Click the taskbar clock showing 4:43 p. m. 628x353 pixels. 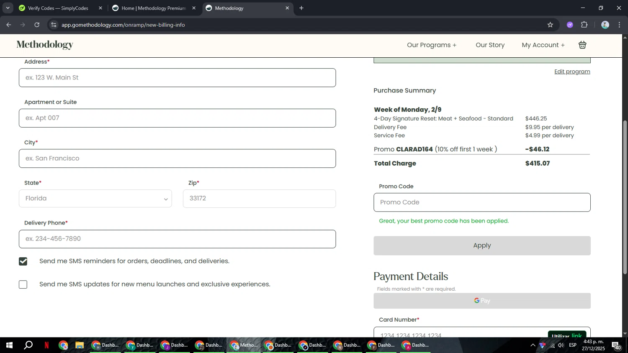click(x=594, y=345)
